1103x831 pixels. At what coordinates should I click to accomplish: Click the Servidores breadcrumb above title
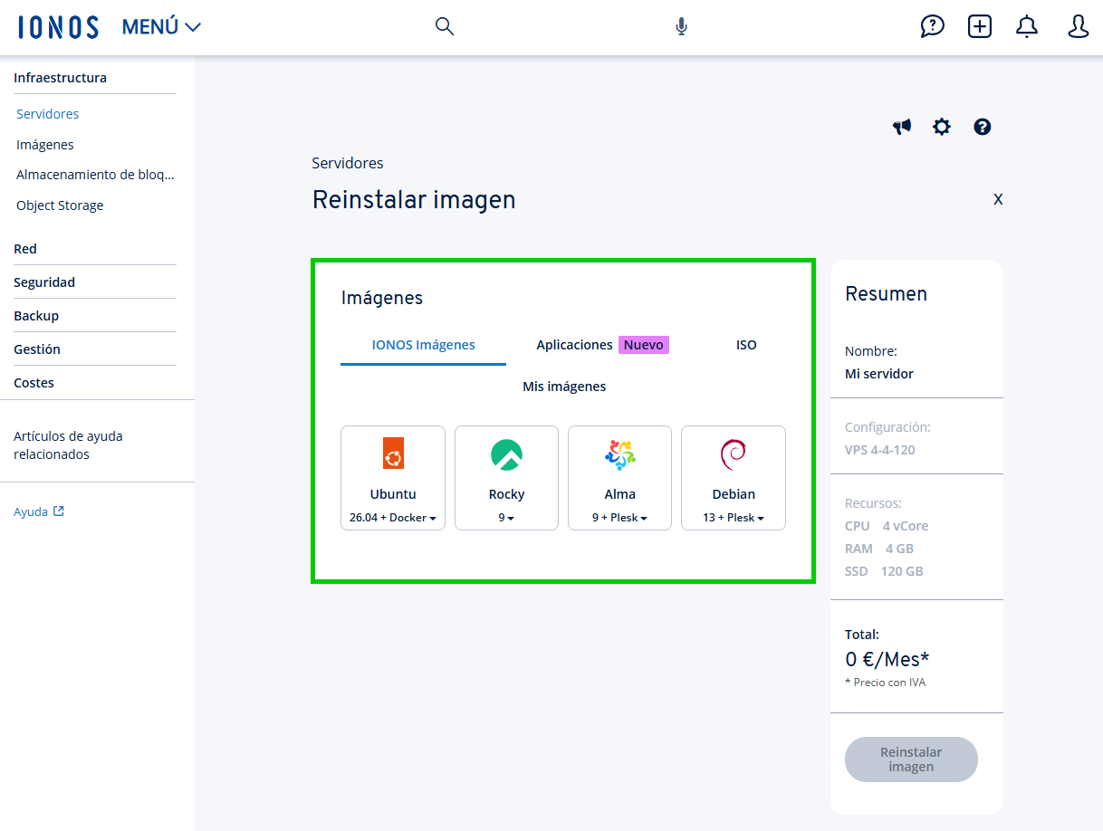pyautogui.click(x=348, y=163)
